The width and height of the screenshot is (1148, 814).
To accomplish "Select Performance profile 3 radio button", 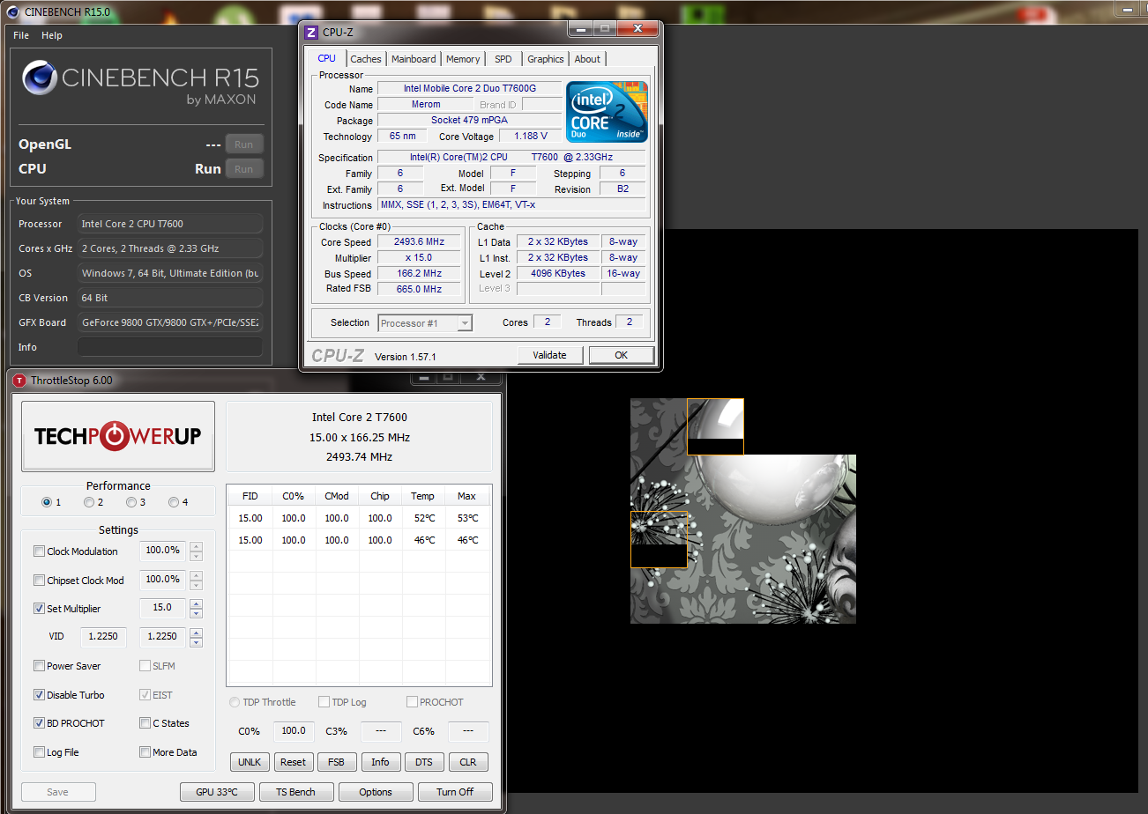I will coord(131,502).
